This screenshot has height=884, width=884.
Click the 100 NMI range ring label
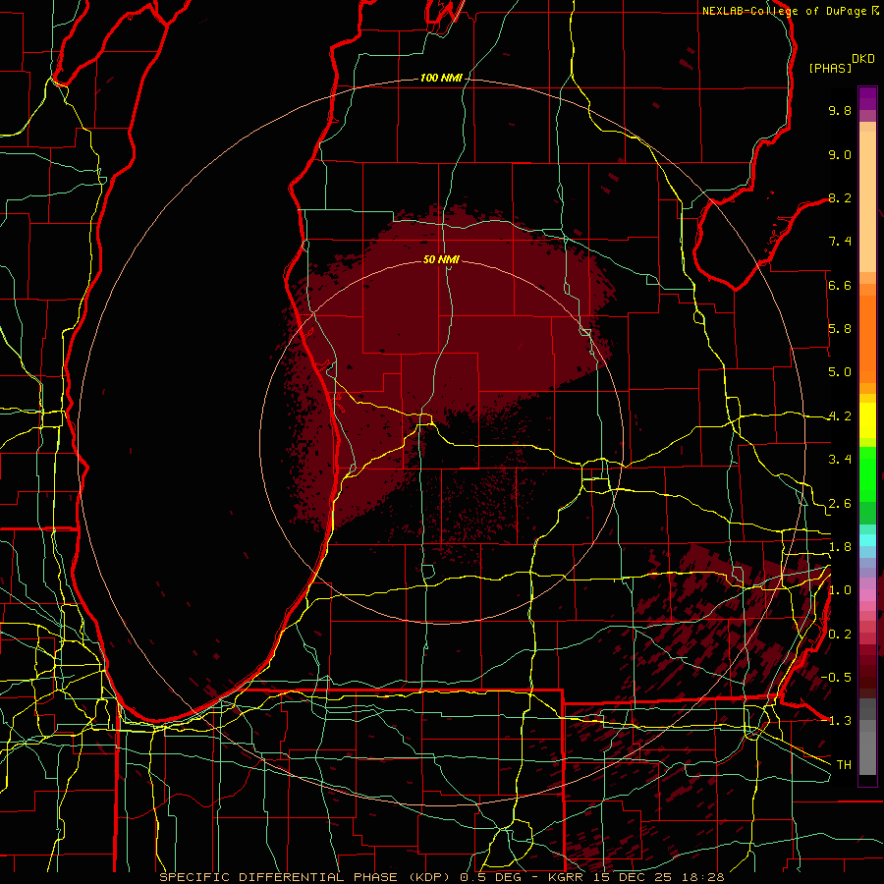coord(441,78)
